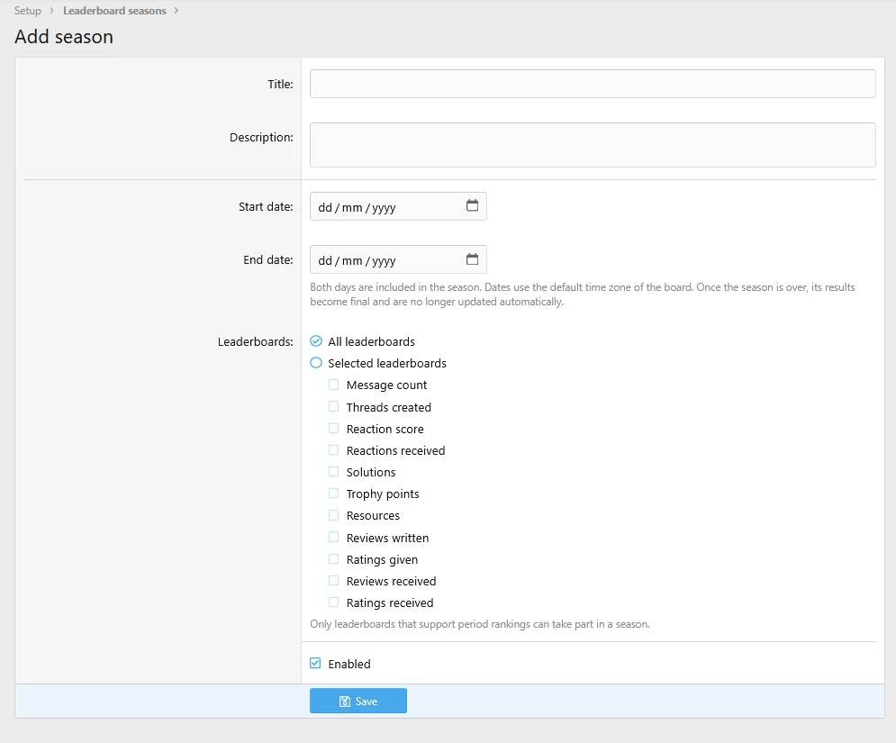Check the Resources checkbox
Viewport: 896px width, 743px height.
pyautogui.click(x=334, y=515)
